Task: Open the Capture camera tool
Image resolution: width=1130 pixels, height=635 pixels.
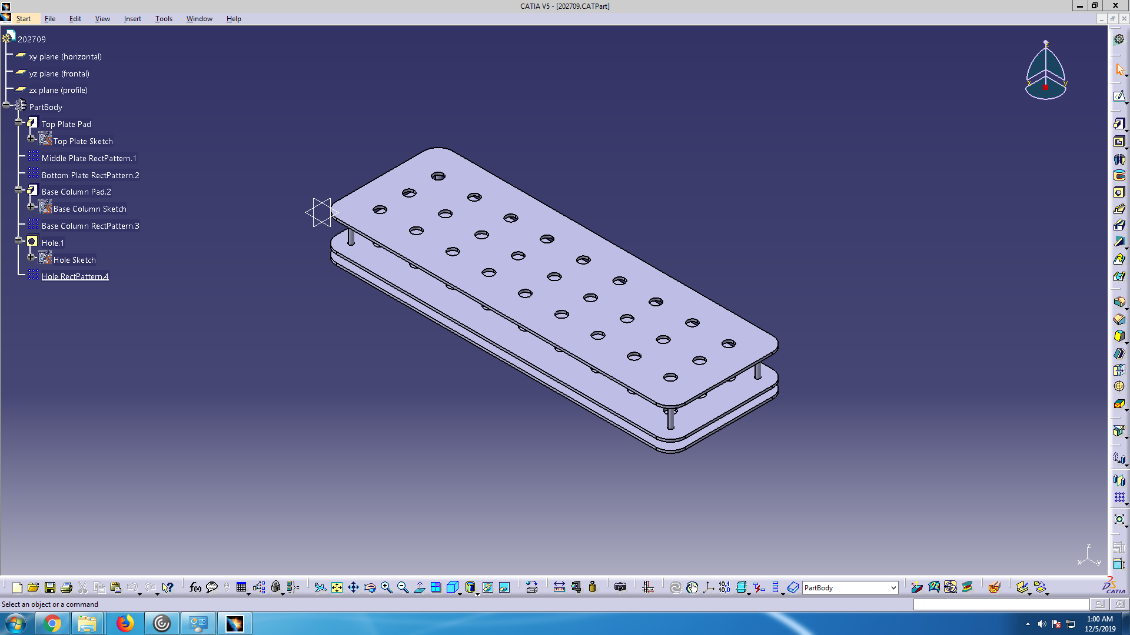Action: (x=620, y=587)
